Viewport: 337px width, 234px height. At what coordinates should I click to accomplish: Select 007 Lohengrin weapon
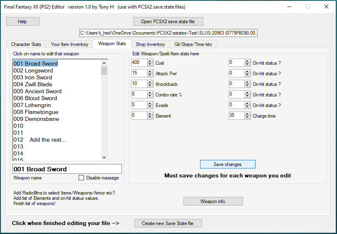32,105
